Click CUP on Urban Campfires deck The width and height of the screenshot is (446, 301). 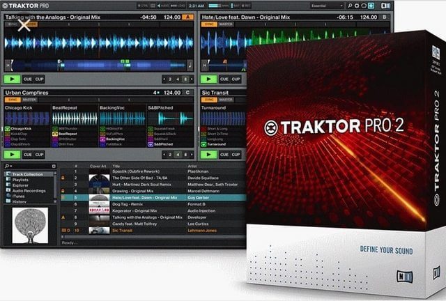(39, 155)
